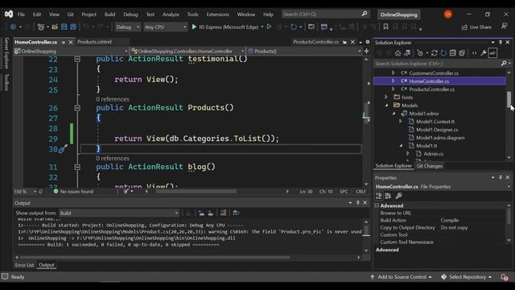The width and height of the screenshot is (515, 290).
Task: Click Solution Explorer Home icon
Action: click(x=398, y=53)
